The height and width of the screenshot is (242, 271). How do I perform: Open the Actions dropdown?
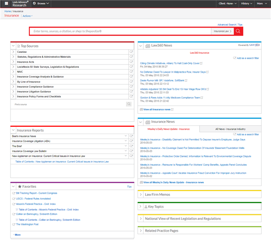click(x=28, y=16)
